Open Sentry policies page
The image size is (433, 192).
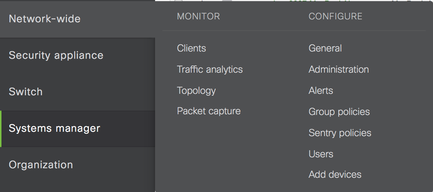click(340, 133)
